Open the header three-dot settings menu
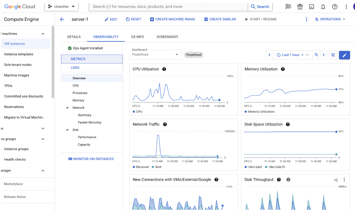Image resolution: width=355 pixels, height=214 pixels. (x=346, y=7)
